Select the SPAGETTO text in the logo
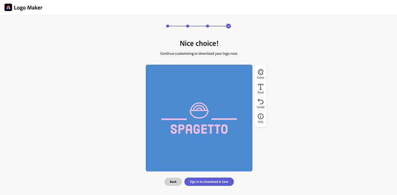This screenshot has height=195, width=397. pos(199,129)
